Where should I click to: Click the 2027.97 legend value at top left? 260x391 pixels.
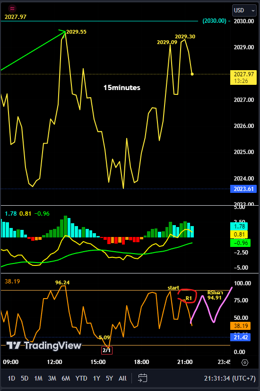click(x=16, y=17)
